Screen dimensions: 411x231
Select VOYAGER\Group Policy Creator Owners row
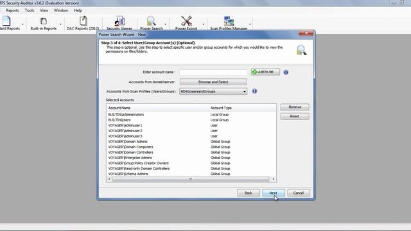tap(191, 163)
